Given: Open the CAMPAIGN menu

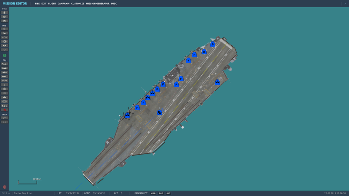Looking at the screenshot, I should click(64, 3).
